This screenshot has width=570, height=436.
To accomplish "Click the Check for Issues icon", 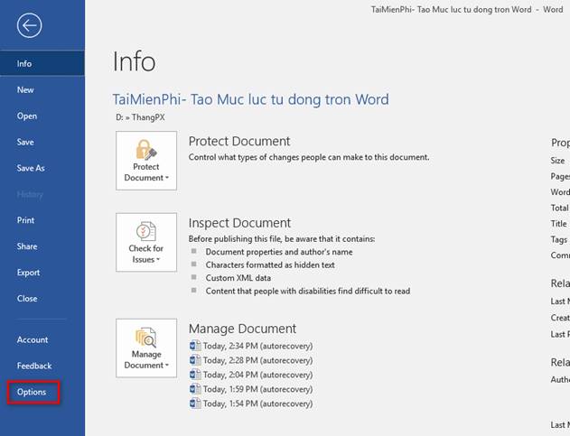I will [146, 231].
